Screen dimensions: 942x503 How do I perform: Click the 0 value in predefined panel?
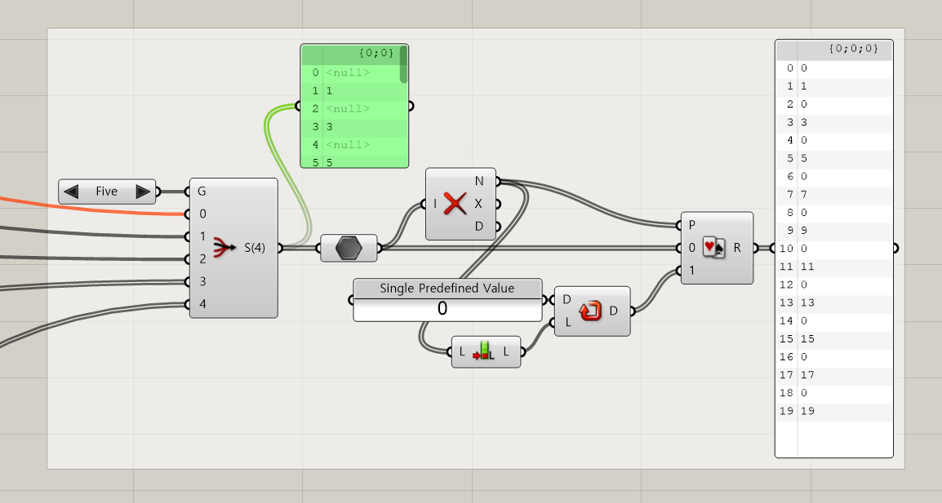(442, 308)
